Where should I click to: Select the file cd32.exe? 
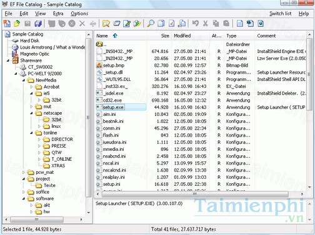pyautogui.click(x=112, y=100)
